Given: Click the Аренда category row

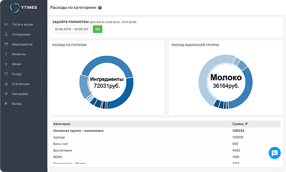Looking at the screenshot, I should tap(59, 137).
